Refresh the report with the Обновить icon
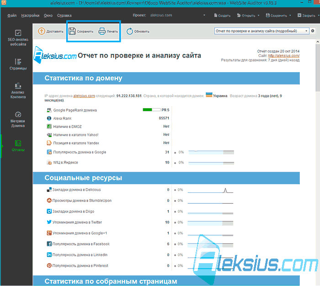Image resolution: width=320 pixels, height=286 pixels. [x=129, y=32]
